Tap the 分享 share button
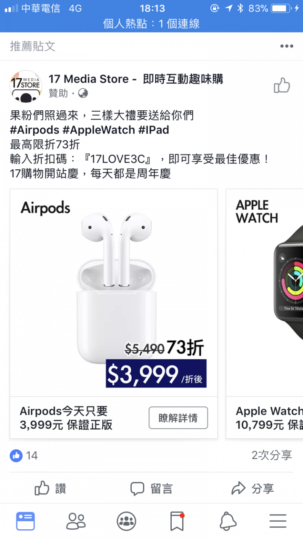This screenshot has width=303, height=539. [252, 489]
